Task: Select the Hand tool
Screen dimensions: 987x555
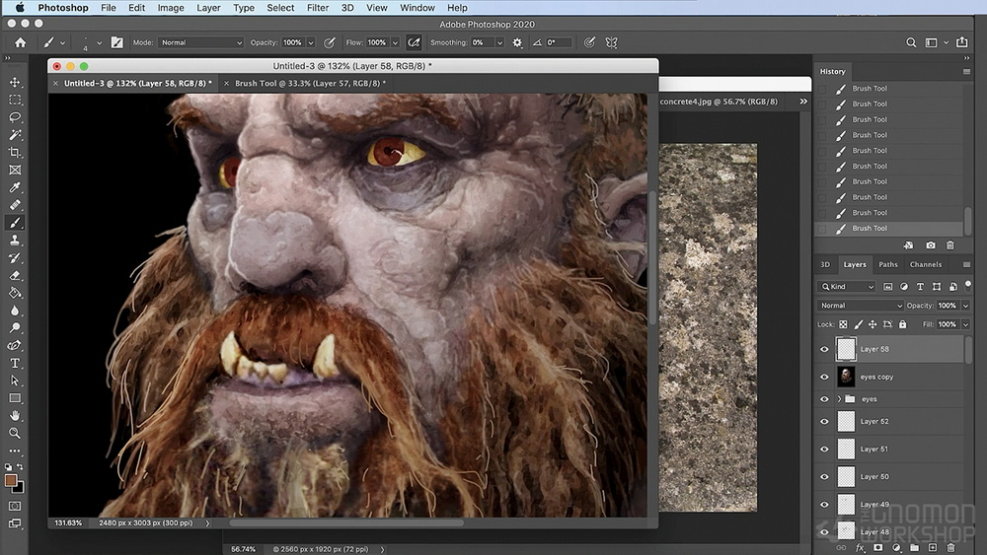Action: (x=15, y=415)
